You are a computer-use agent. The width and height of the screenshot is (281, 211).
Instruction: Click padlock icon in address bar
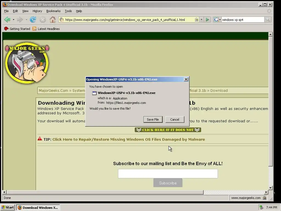(196, 20)
